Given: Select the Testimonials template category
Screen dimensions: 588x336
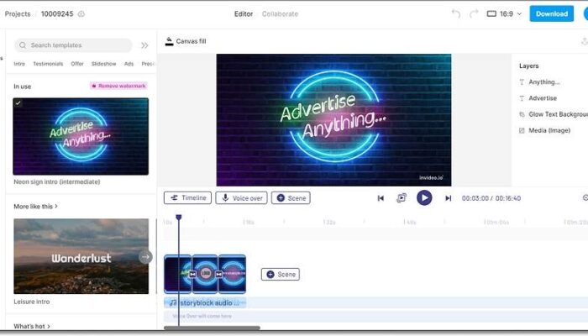Looking at the screenshot, I should click(48, 64).
